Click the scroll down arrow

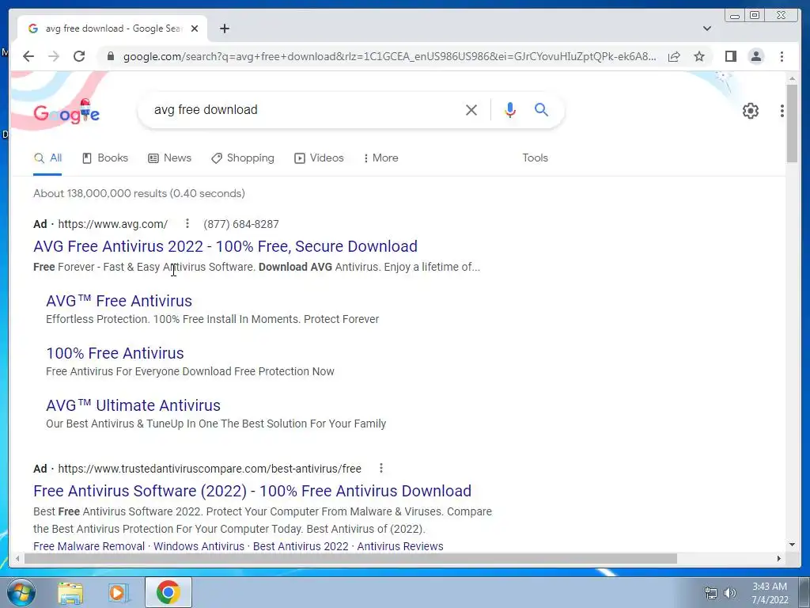(792, 545)
